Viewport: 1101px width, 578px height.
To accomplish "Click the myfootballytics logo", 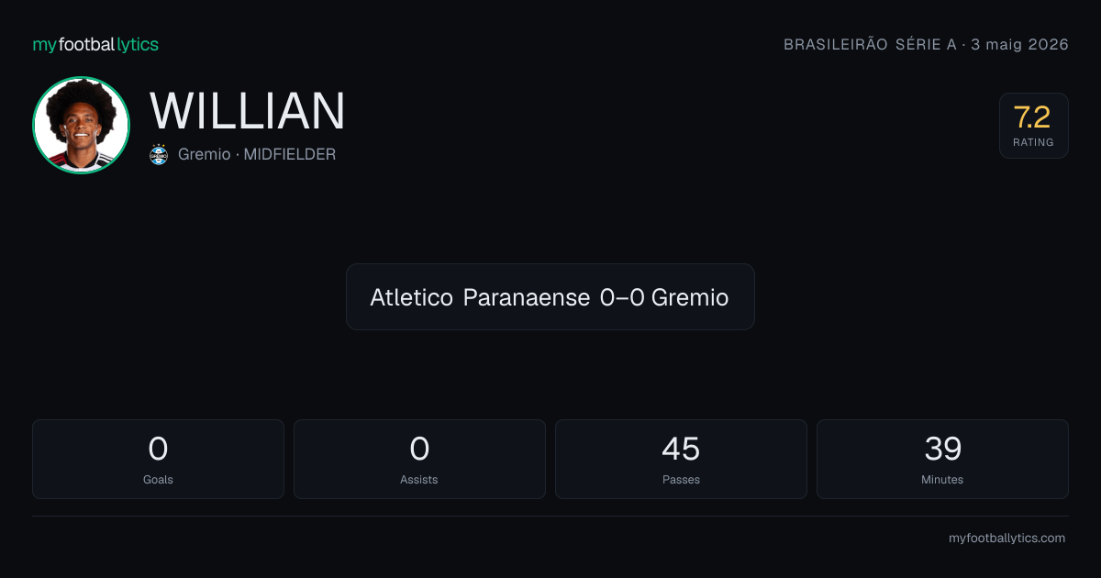I will 95,44.
